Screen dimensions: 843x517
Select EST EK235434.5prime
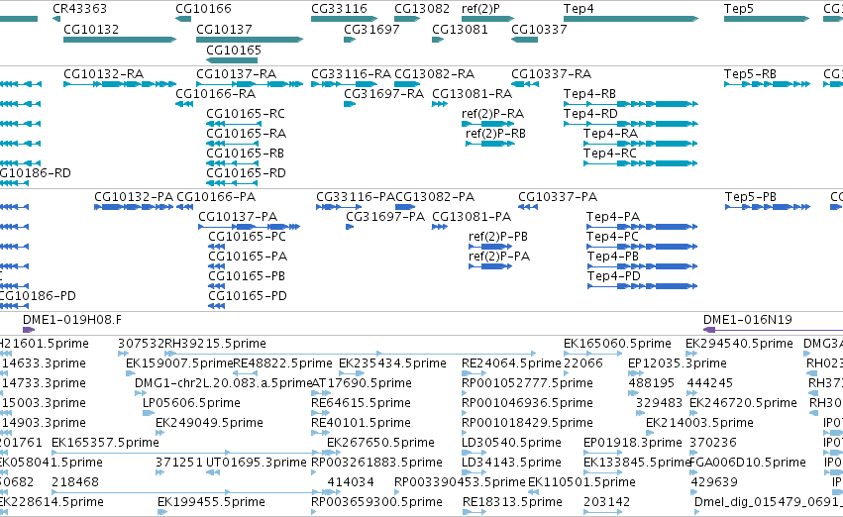coord(352,373)
